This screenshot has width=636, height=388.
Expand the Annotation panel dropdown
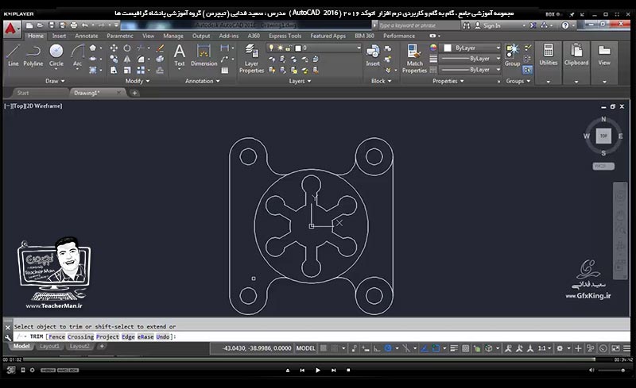(x=202, y=81)
